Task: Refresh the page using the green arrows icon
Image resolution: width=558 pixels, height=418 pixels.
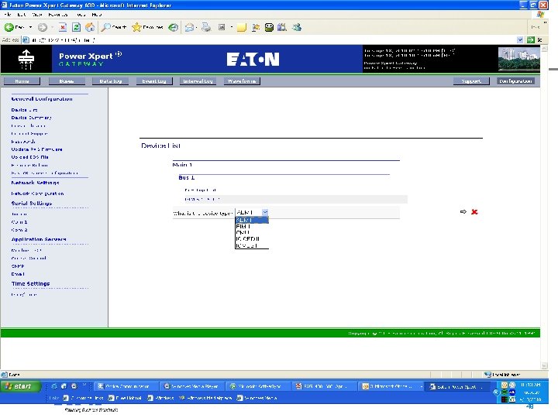Action: (76, 27)
